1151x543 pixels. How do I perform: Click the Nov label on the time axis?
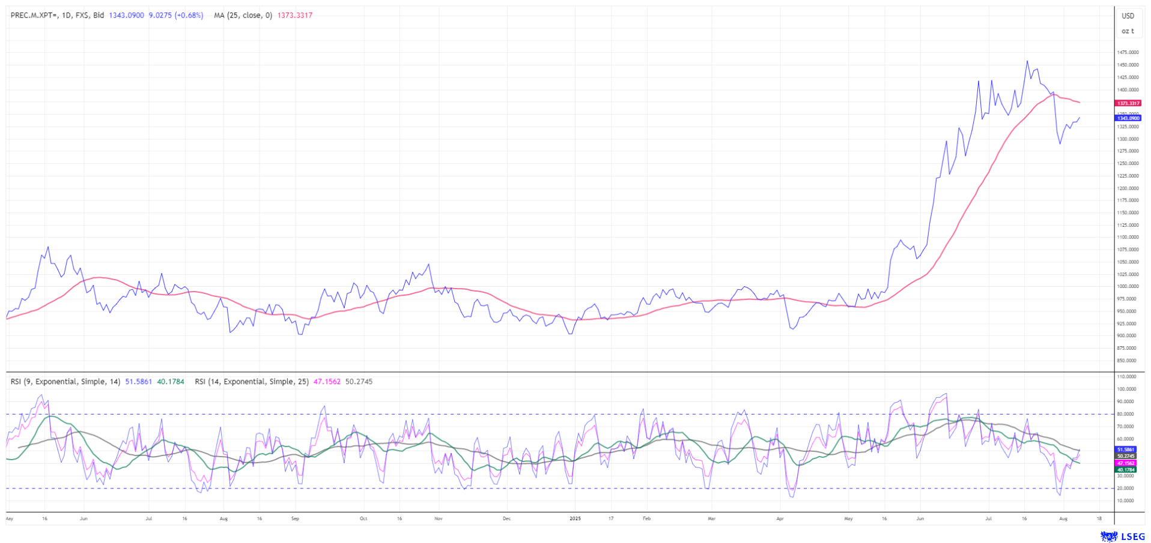(438, 518)
